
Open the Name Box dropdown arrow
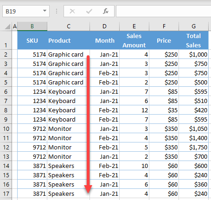pos(45,11)
